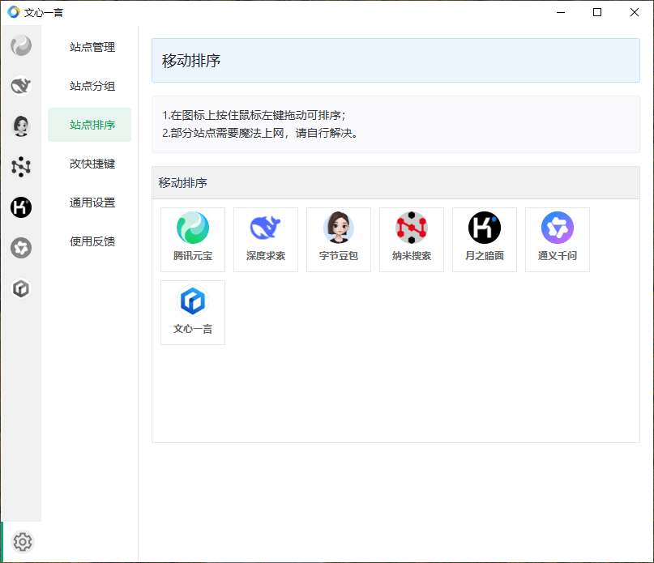Viewport: 654px width, 563px height.
Task: Switch to the DeepSeek whale sidebar icon
Action: click(21, 86)
